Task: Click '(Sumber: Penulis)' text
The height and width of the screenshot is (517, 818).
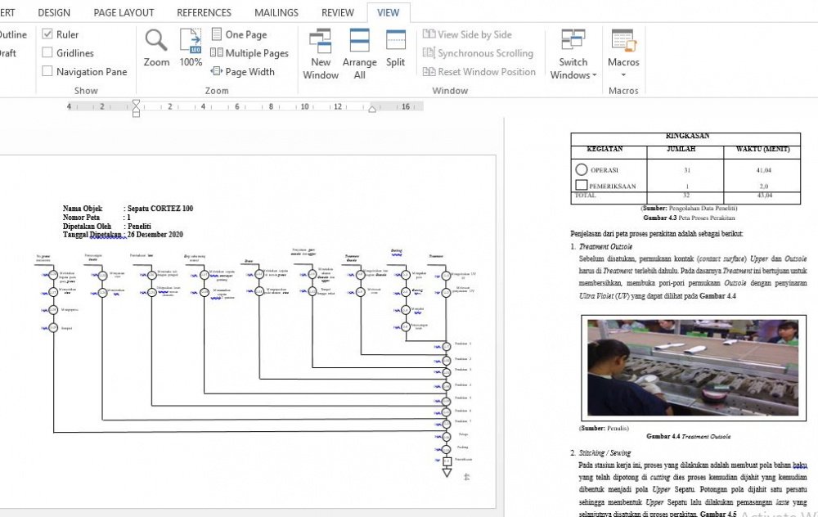Action: (604, 428)
